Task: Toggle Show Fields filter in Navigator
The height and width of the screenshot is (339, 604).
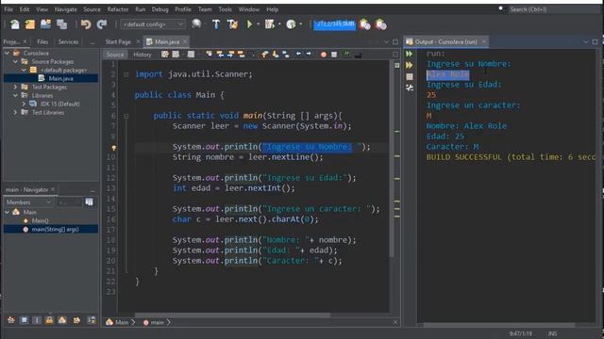Action: tap(24, 320)
